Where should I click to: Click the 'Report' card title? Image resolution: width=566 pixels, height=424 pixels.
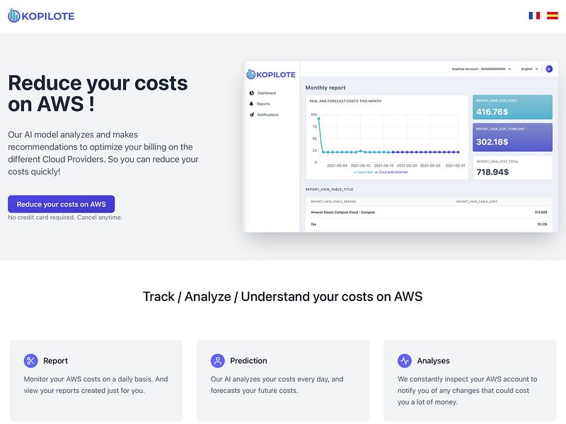pyautogui.click(x=56, y=360)
